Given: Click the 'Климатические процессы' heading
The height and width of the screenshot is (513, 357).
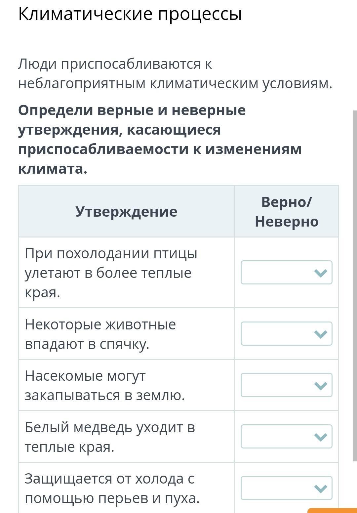Looking at the screenshot, I should pos(130,14).
